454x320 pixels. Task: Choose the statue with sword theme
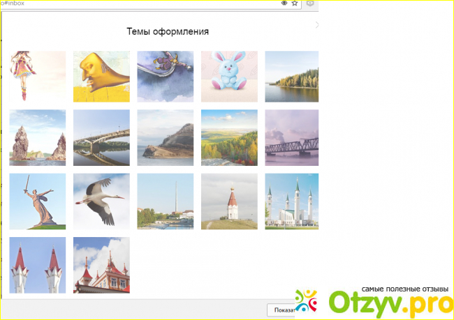coord(38,201)
